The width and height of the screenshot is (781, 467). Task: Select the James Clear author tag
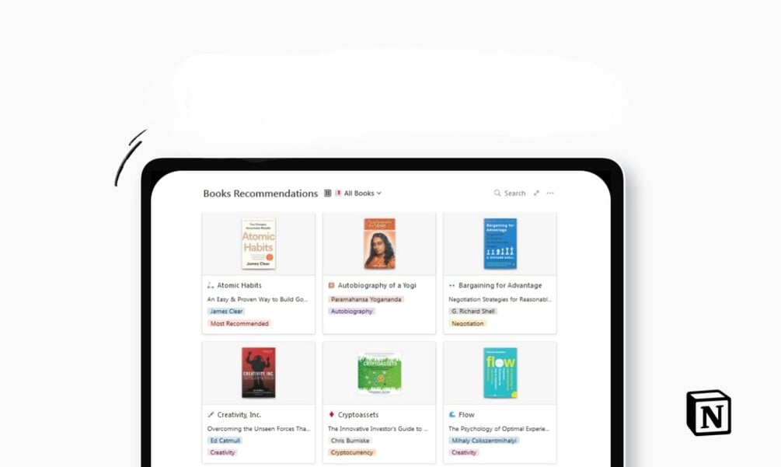[226, 311]
